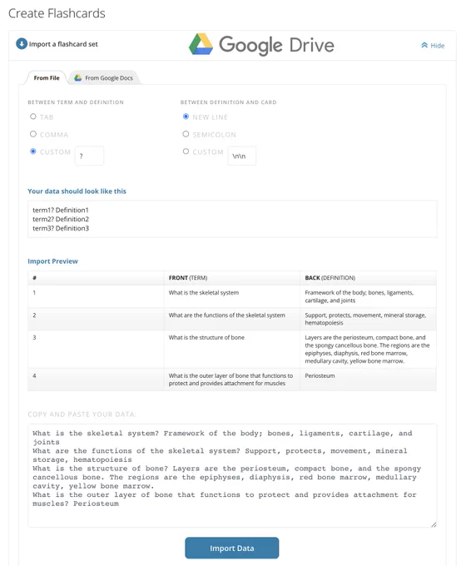Click the Import Preview heading
The width and height of the screenshot is (466, 566).
click(x=52, y=261)
